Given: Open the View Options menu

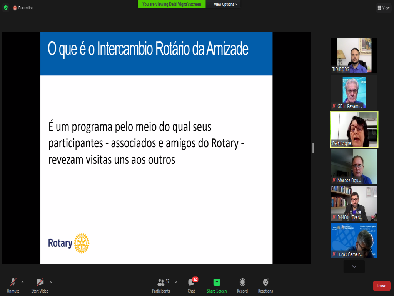Looking at the screenshot, I should [226, 4].
